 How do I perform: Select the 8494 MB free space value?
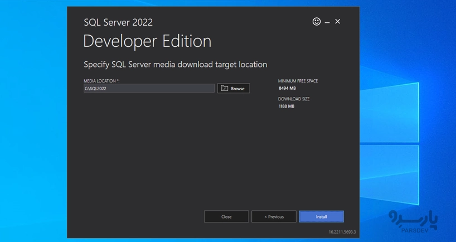point(287,88)
